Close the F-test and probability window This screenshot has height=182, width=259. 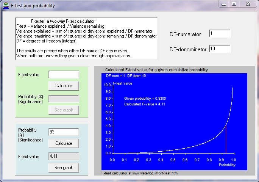[248, 4]
